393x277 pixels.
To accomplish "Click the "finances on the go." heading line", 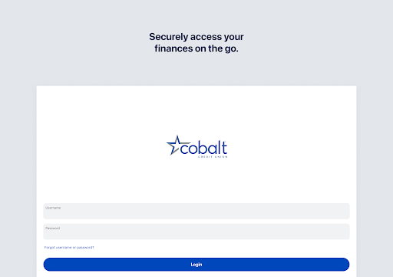I will tap(196, 48).
